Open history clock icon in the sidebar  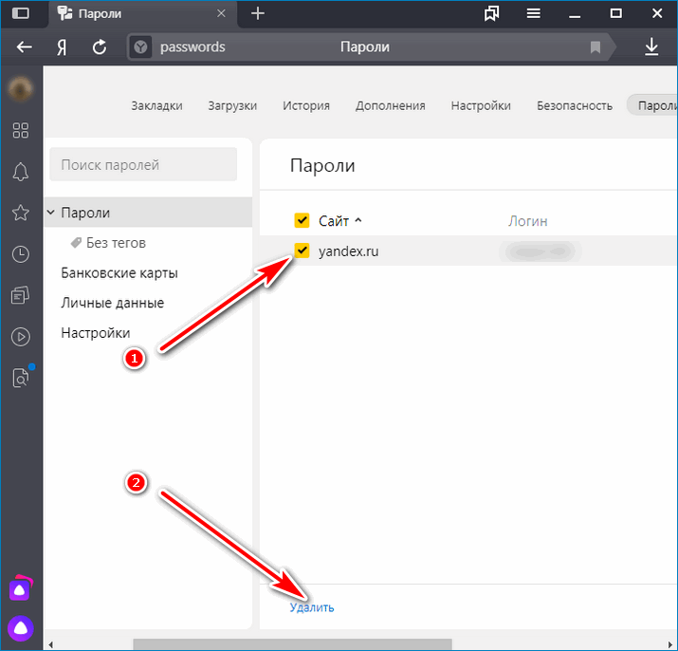tap(20, 253)
